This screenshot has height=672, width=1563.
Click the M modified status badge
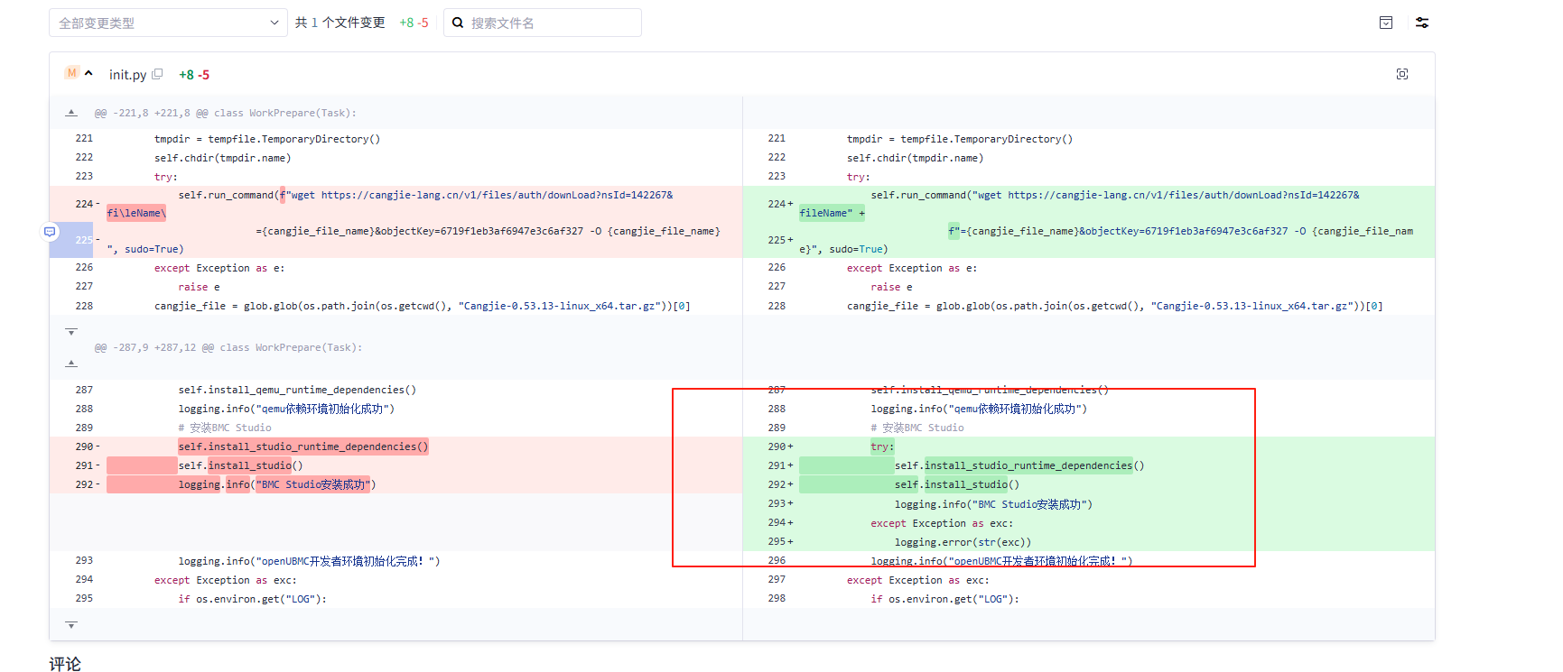(x=72, y=73)
